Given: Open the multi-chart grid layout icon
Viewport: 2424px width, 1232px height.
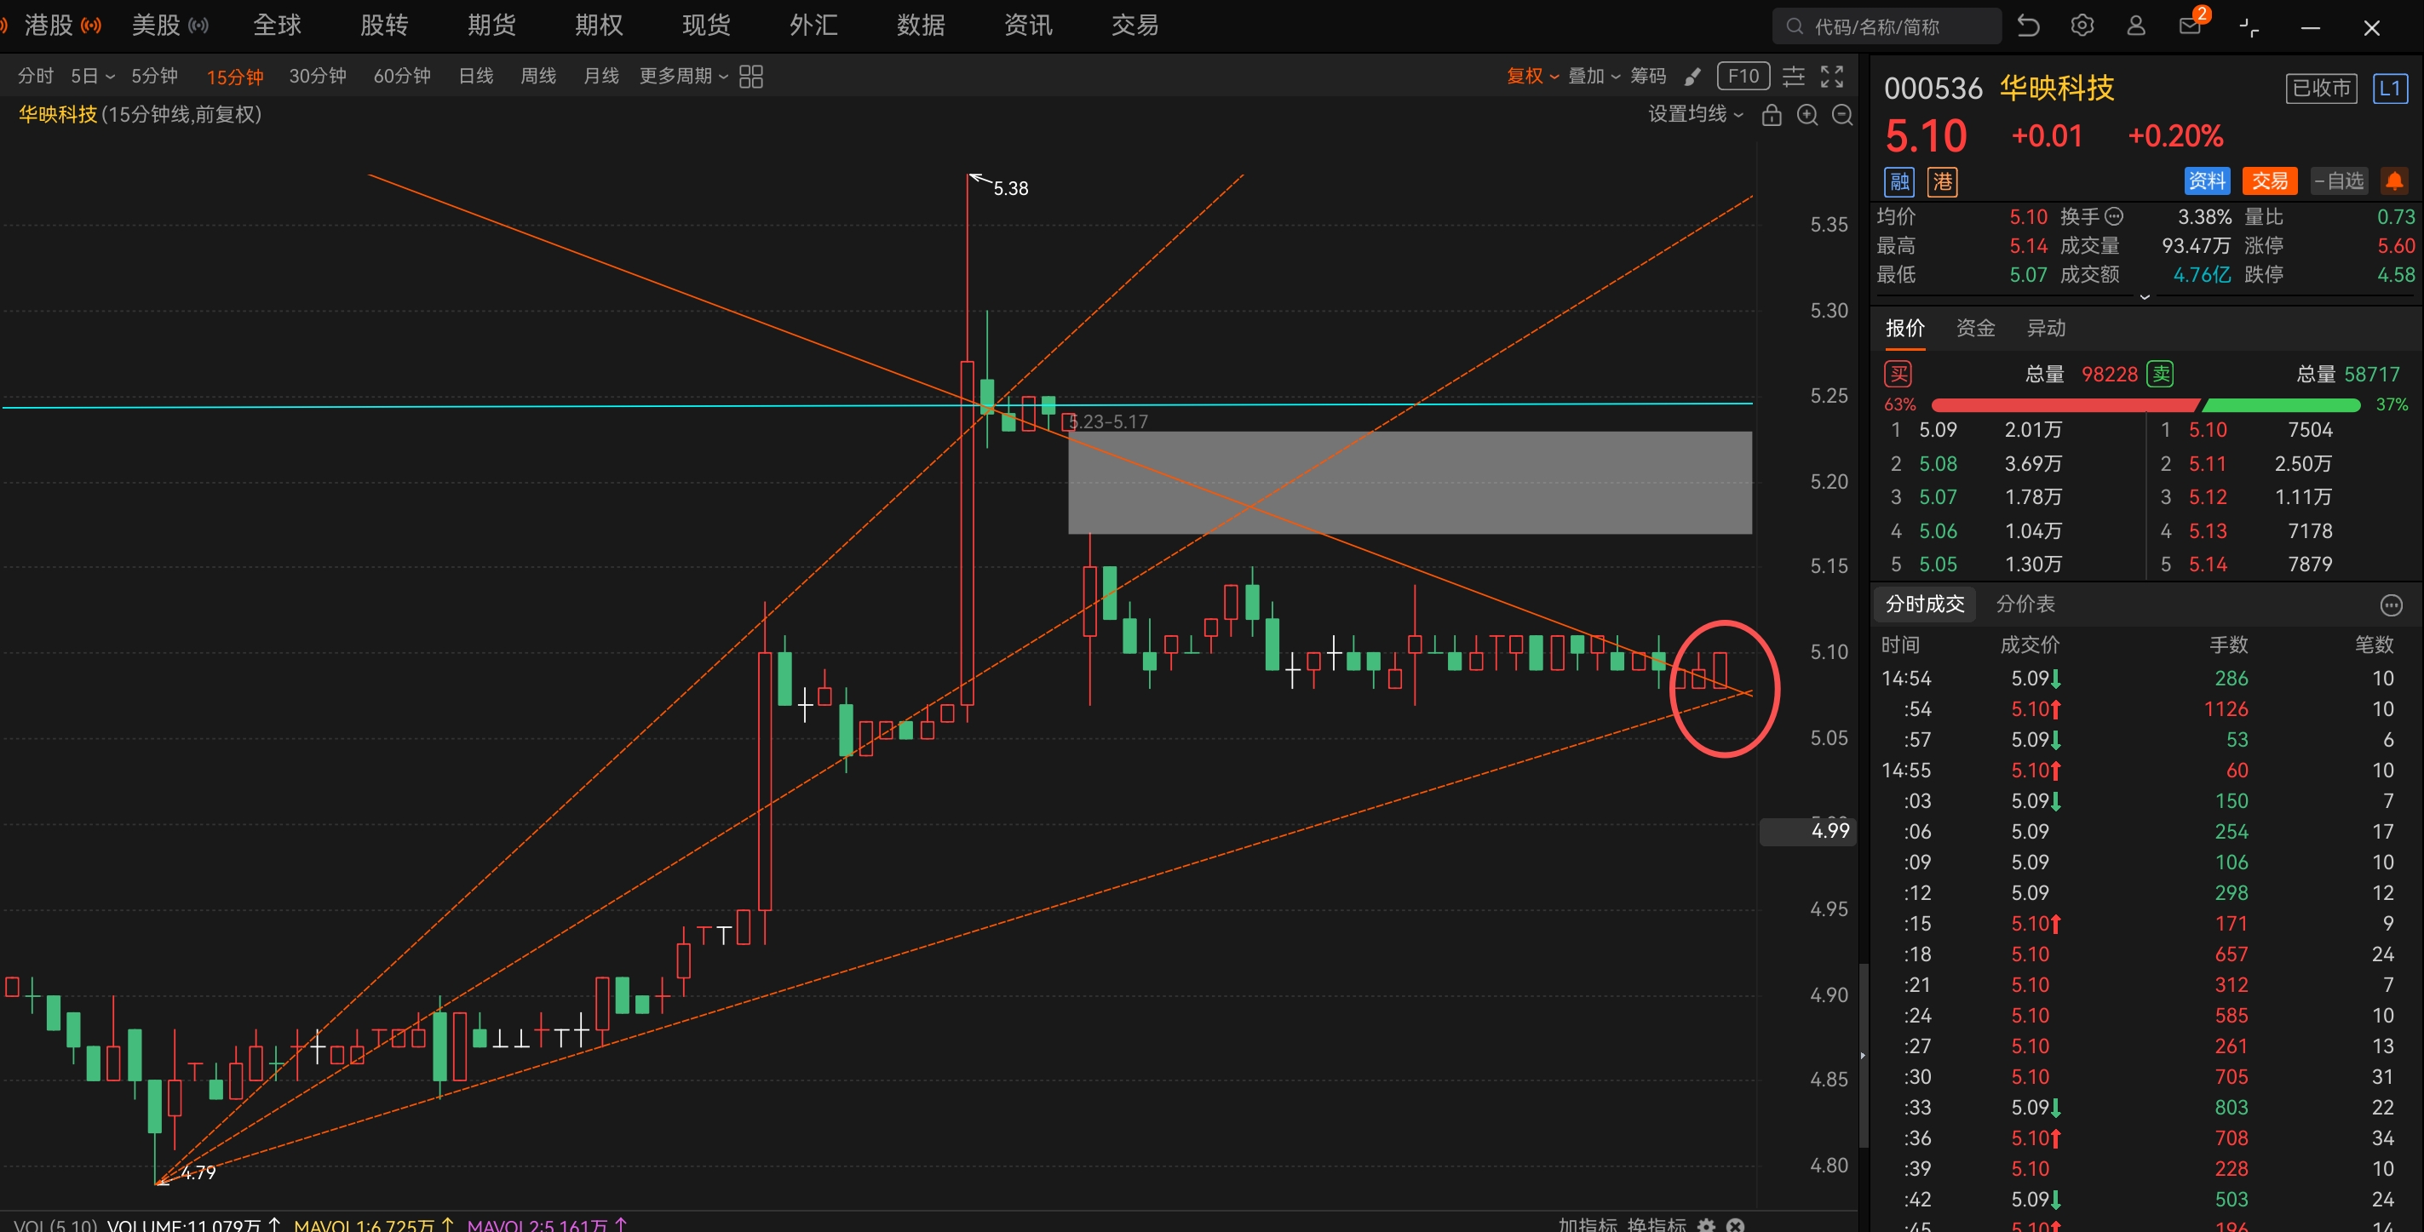Looking at the screenshot, I should tap(751, 76).
